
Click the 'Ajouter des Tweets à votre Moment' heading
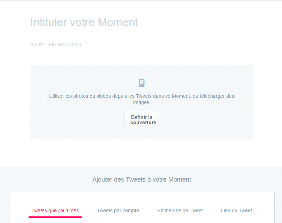pyautogui.click(x=142, y=180)
